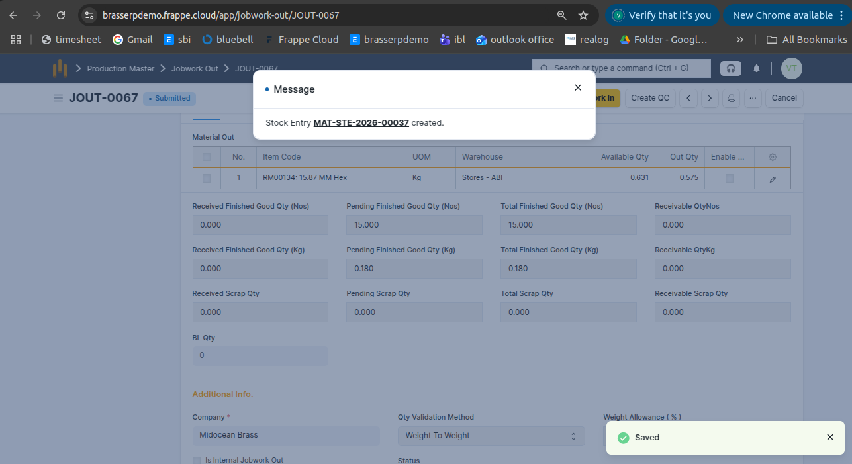Open Material Out table settings gear

point(772,158)
